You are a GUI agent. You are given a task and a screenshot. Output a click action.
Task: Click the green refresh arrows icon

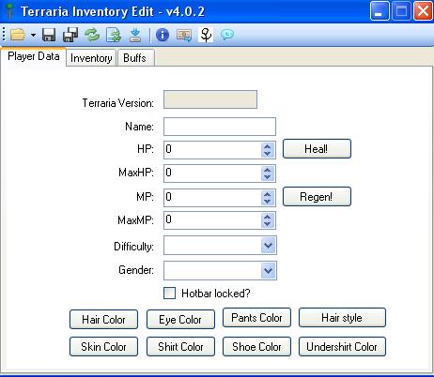pyautogui.click(x=92, y=35)
